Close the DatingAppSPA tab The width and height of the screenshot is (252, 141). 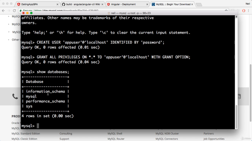click(x=57, y=5)
